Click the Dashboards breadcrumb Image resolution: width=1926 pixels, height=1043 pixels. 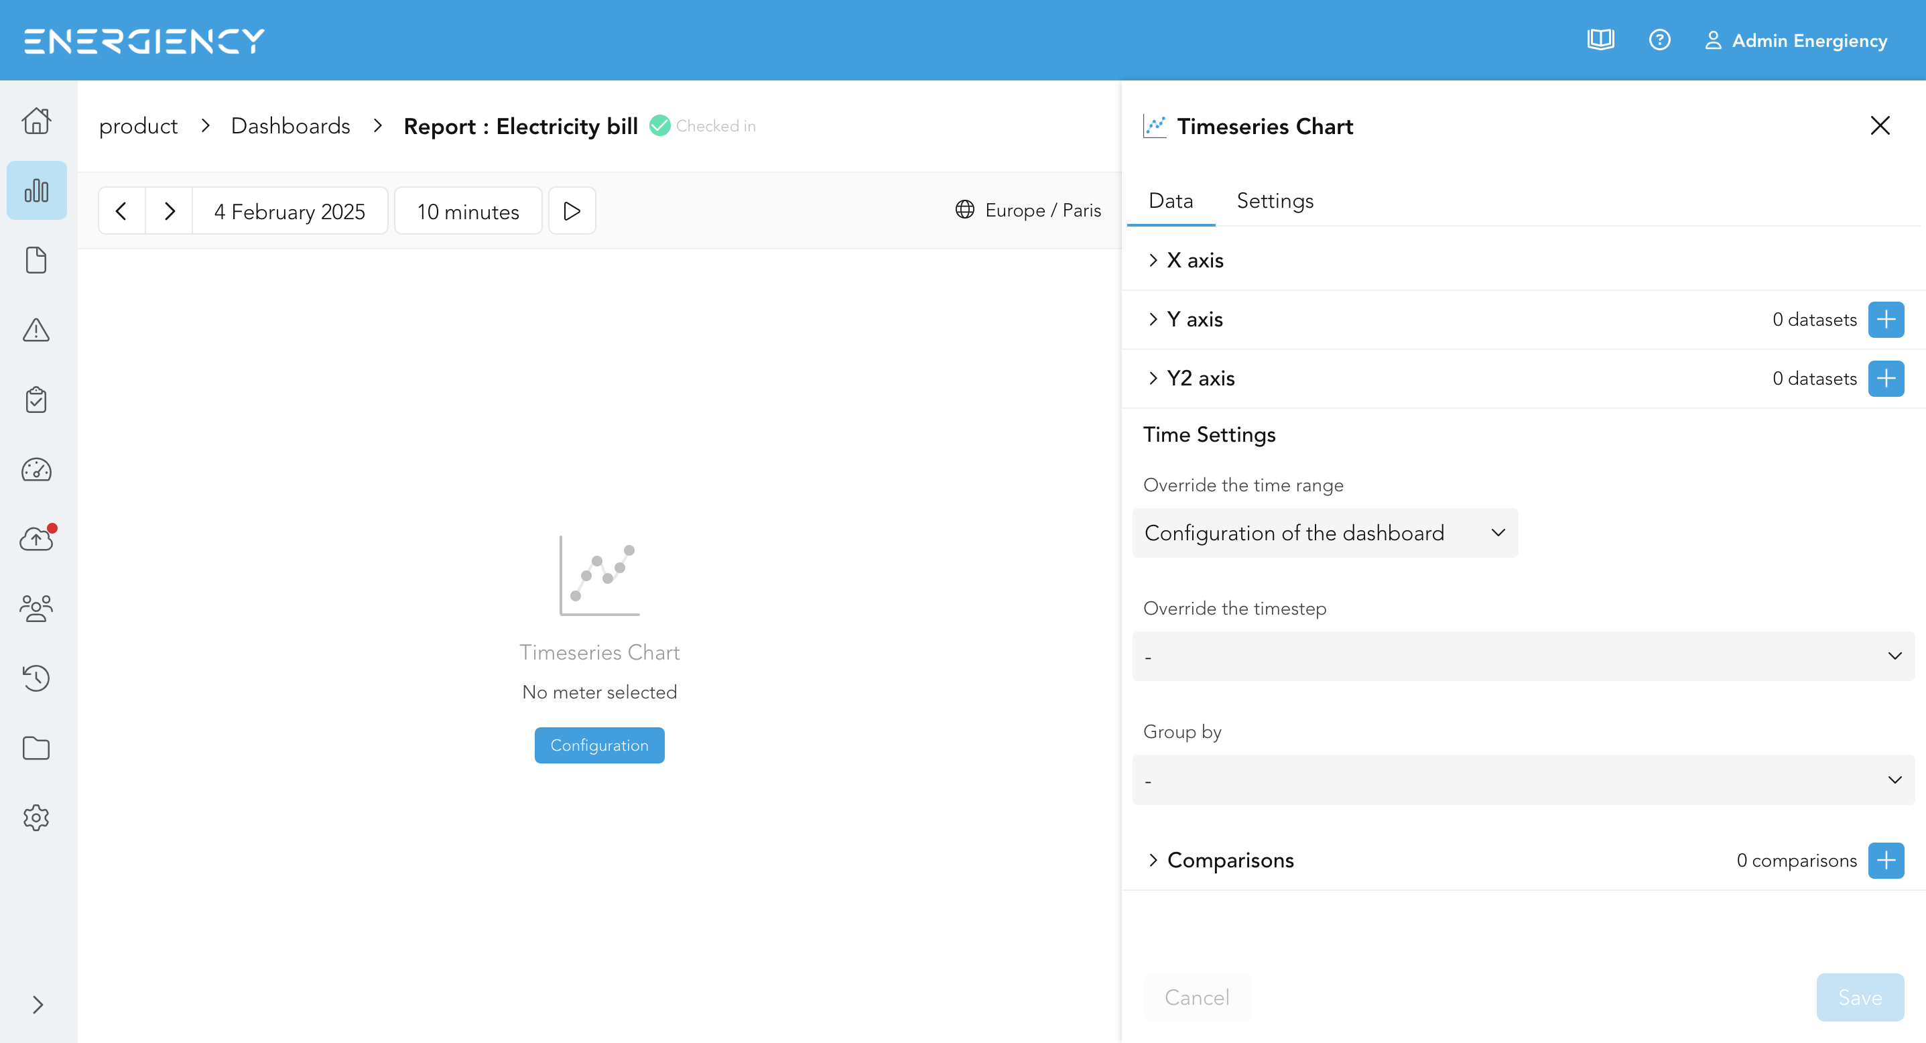click(290, 125)
